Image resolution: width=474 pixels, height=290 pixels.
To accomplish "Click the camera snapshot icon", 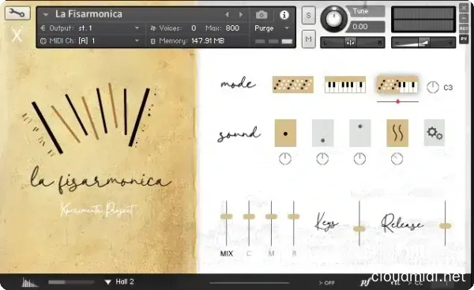I will point(261,15).
